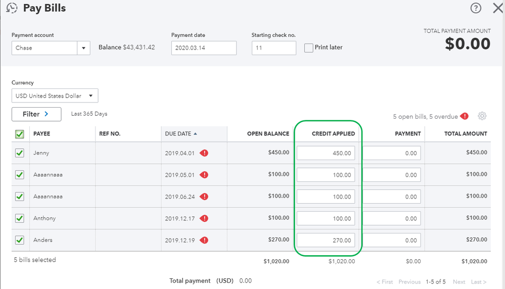Viewport: 505px width, 289px height.
Task: Open the help question mark icon
Action: 476,8
